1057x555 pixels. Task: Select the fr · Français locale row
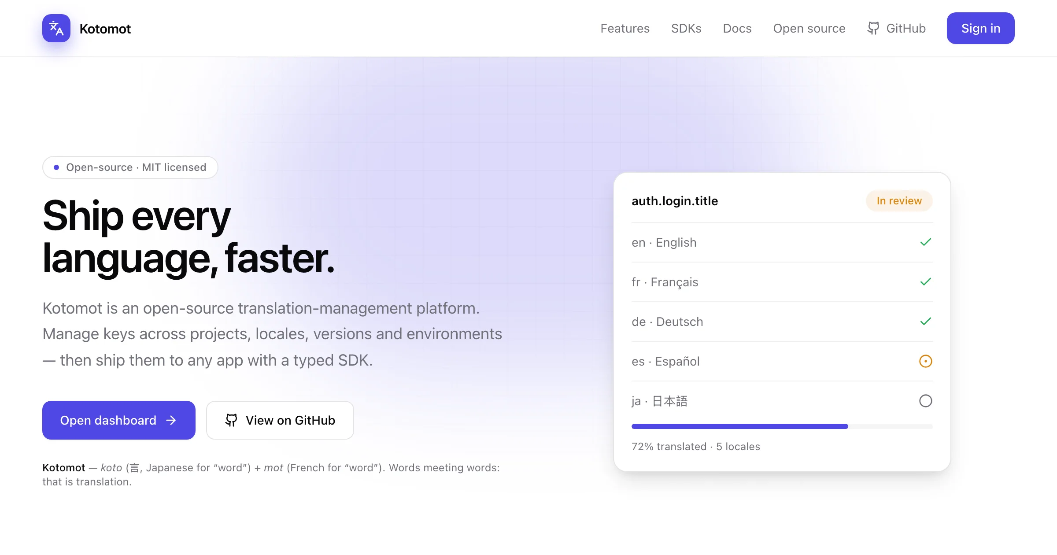click(782, 282)
